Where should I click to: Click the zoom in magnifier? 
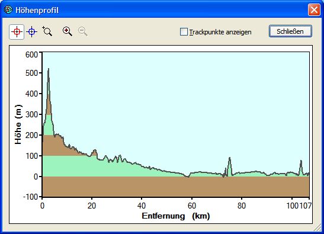tap(68, 31)
